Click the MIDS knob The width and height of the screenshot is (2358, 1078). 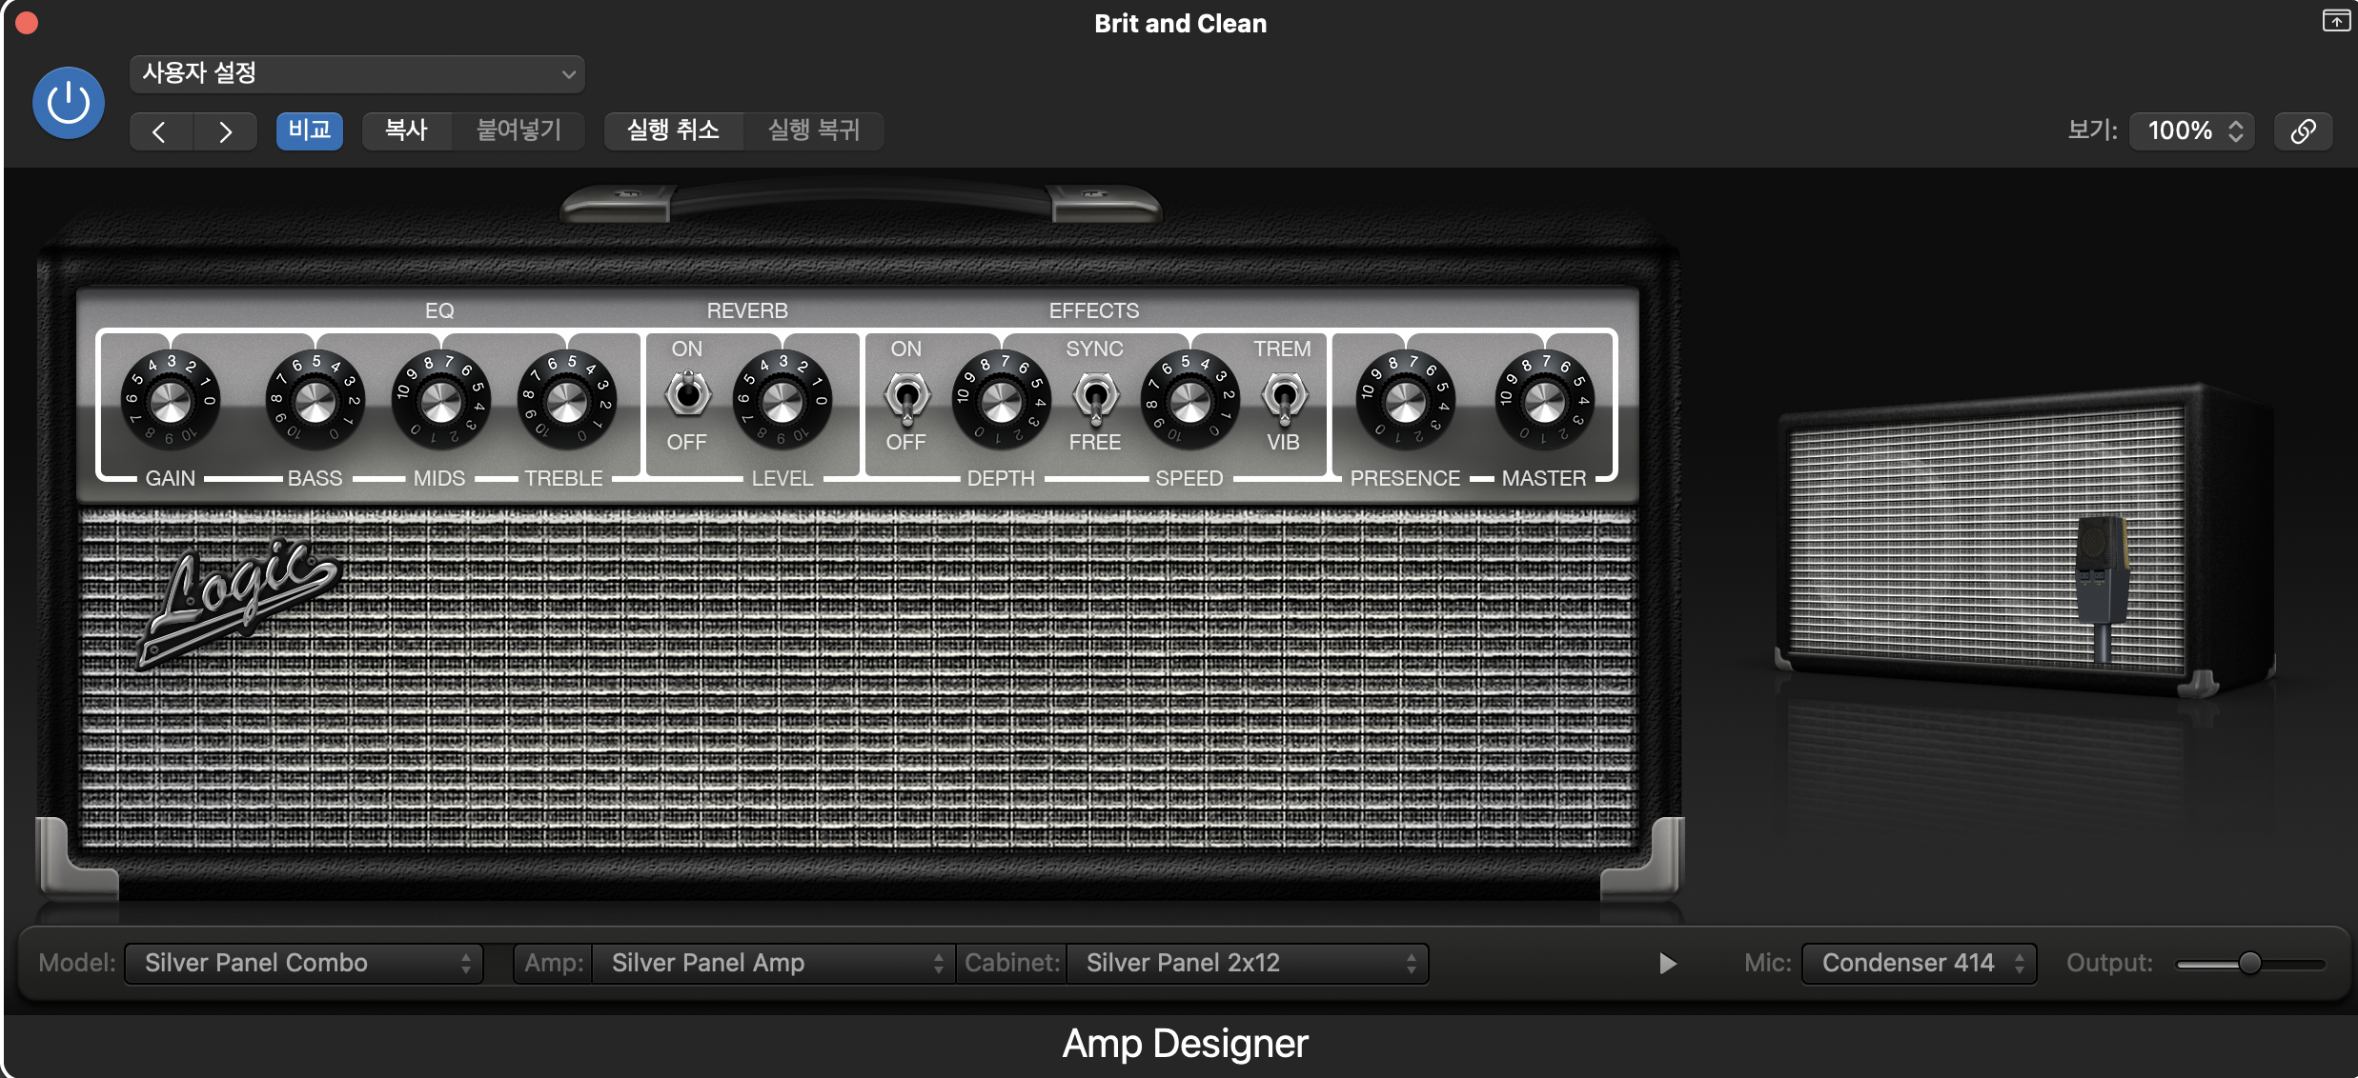(x=440, y=402)
